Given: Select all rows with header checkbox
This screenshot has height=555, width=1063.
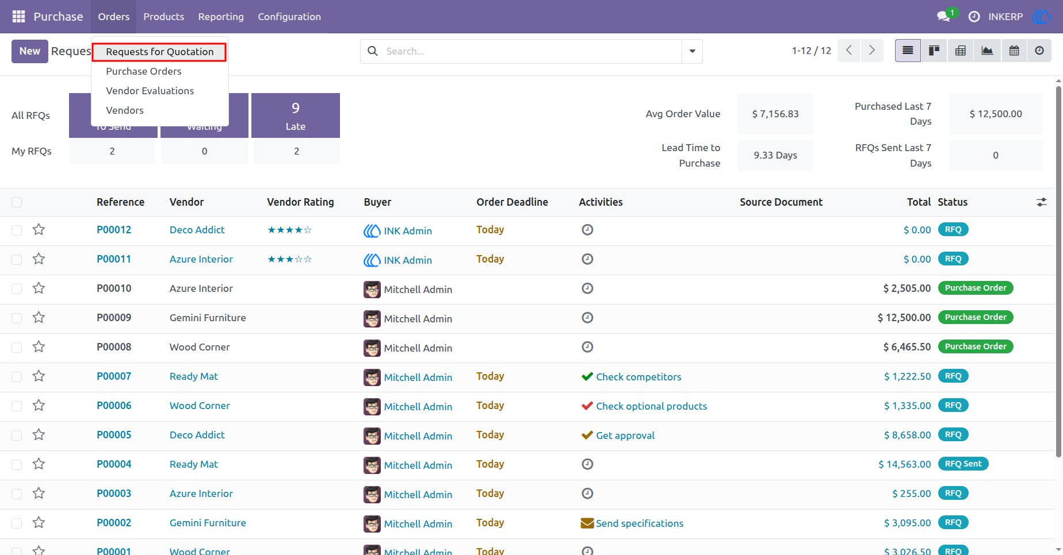Looking at the screenshot, I should [17, 202].
